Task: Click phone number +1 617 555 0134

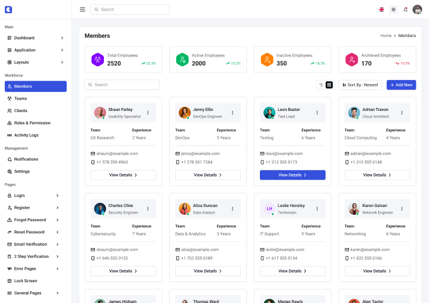Action: click(281, 258)
